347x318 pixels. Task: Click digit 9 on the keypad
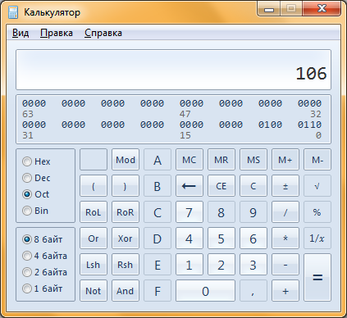[253, 212]
